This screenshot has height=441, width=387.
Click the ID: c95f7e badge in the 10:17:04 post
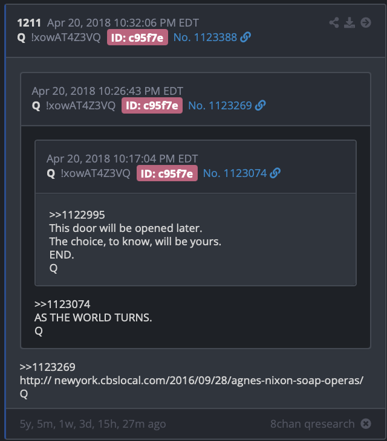pos(167,173)
